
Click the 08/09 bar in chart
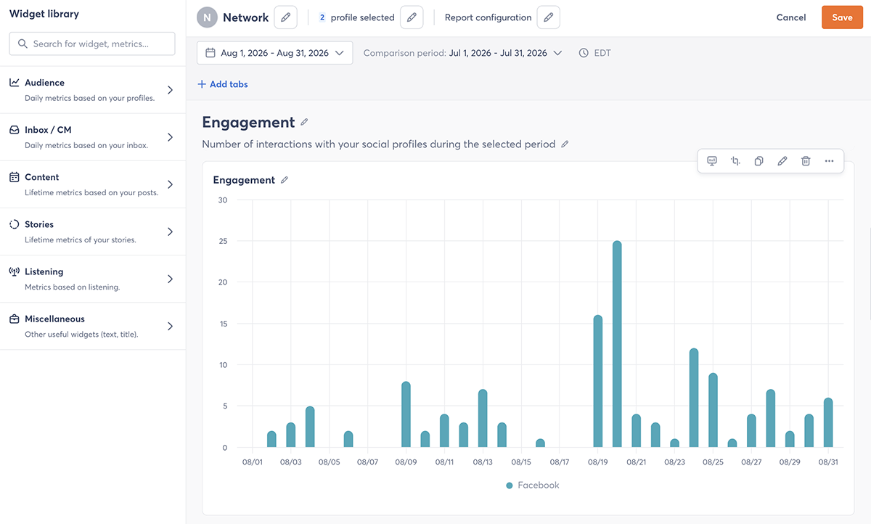coord(406,414)
